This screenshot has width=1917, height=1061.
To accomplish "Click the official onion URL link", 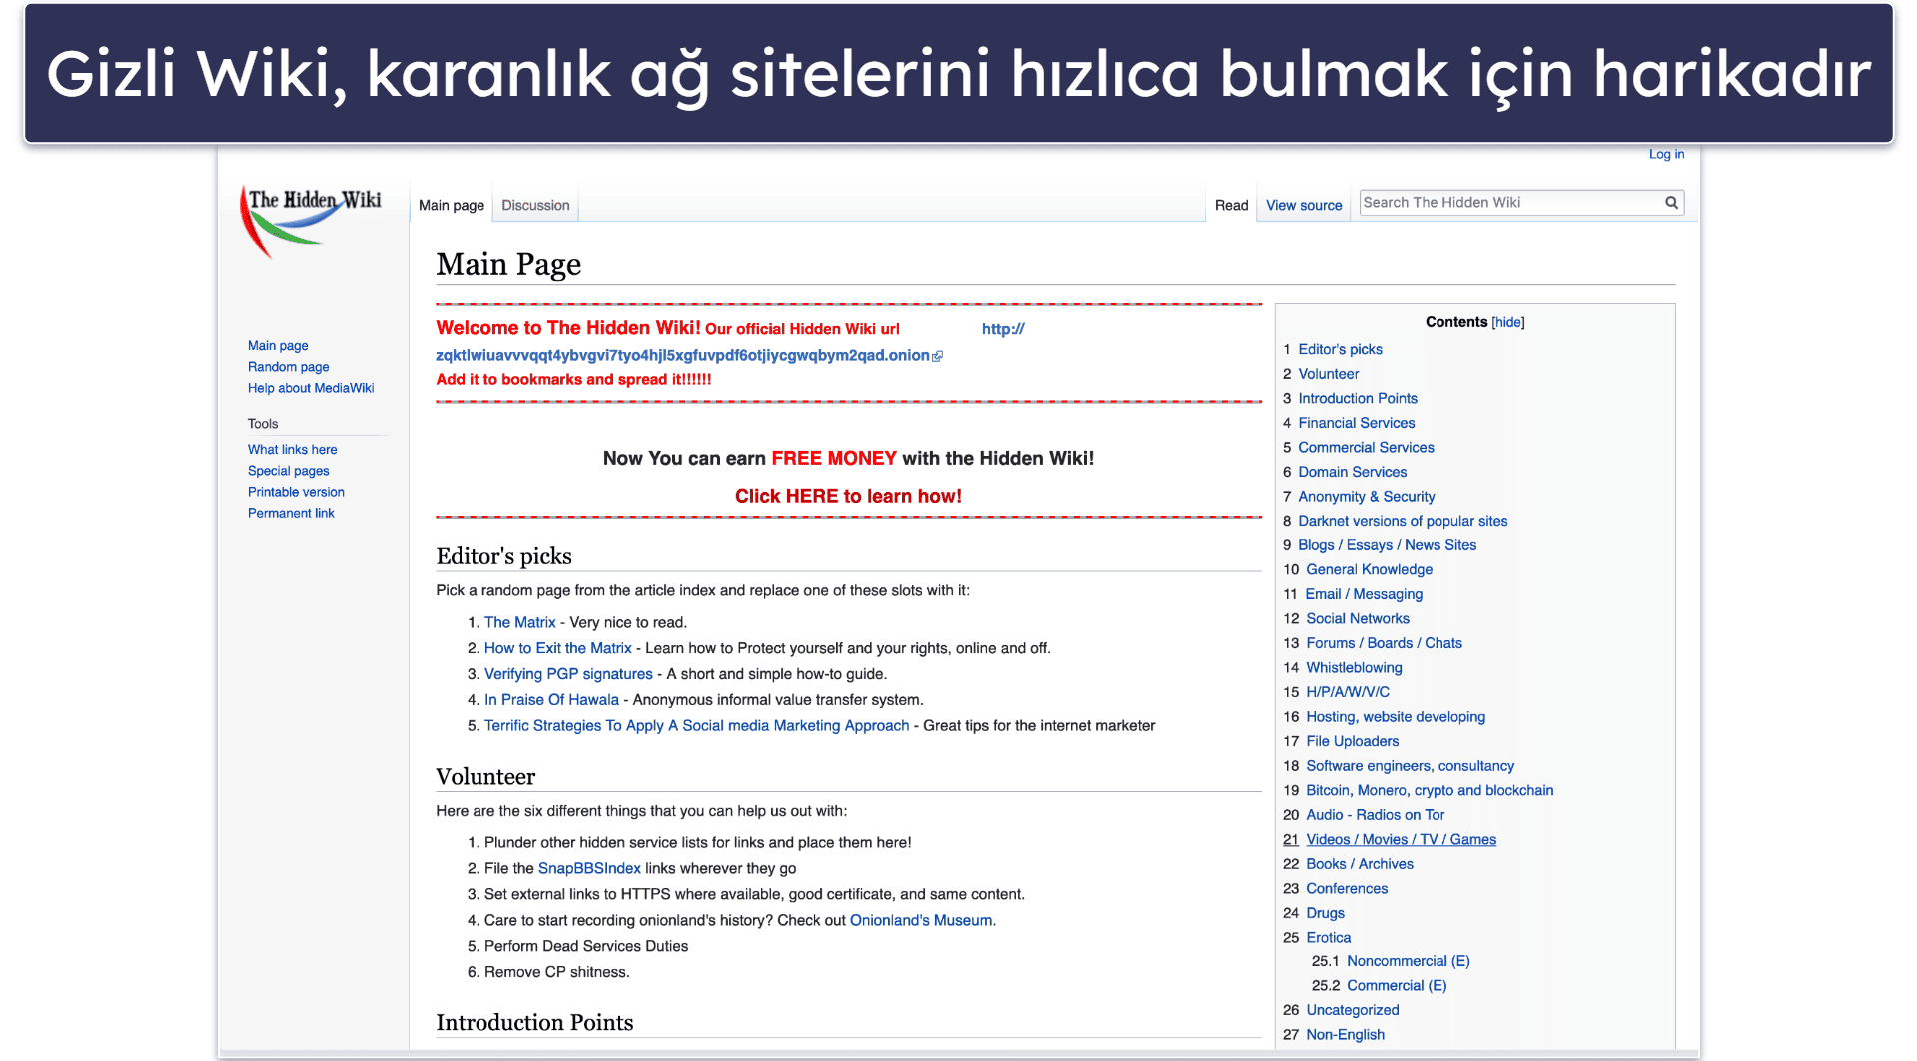I will pyautogui.click(x=682, y=356).
